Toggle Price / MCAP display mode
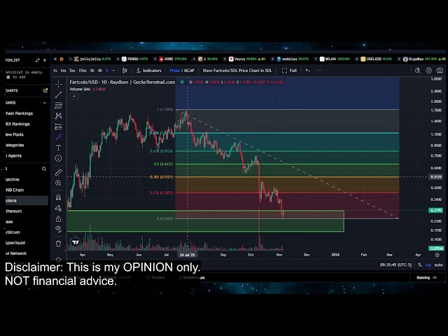The image size is (448, 336). click(x=182, y=71)
